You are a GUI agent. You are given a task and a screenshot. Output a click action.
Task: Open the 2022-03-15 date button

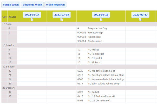point(62,15)
